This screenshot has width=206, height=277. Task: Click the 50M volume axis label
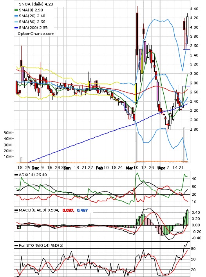point(8,133)
